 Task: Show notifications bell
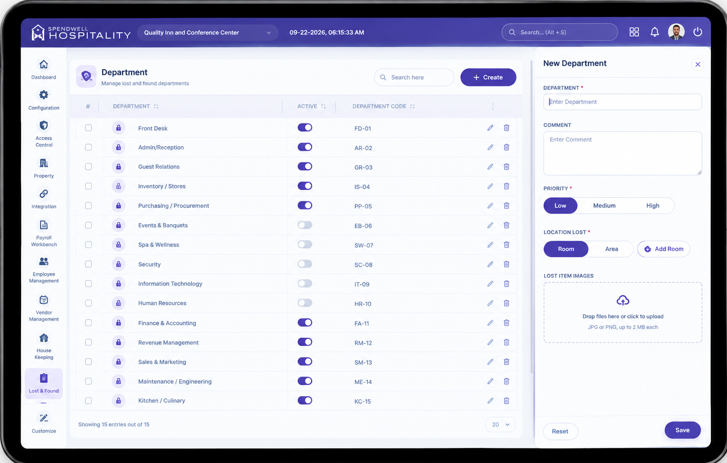pos(655,32)
